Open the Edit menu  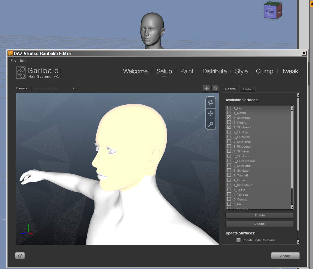22,60
